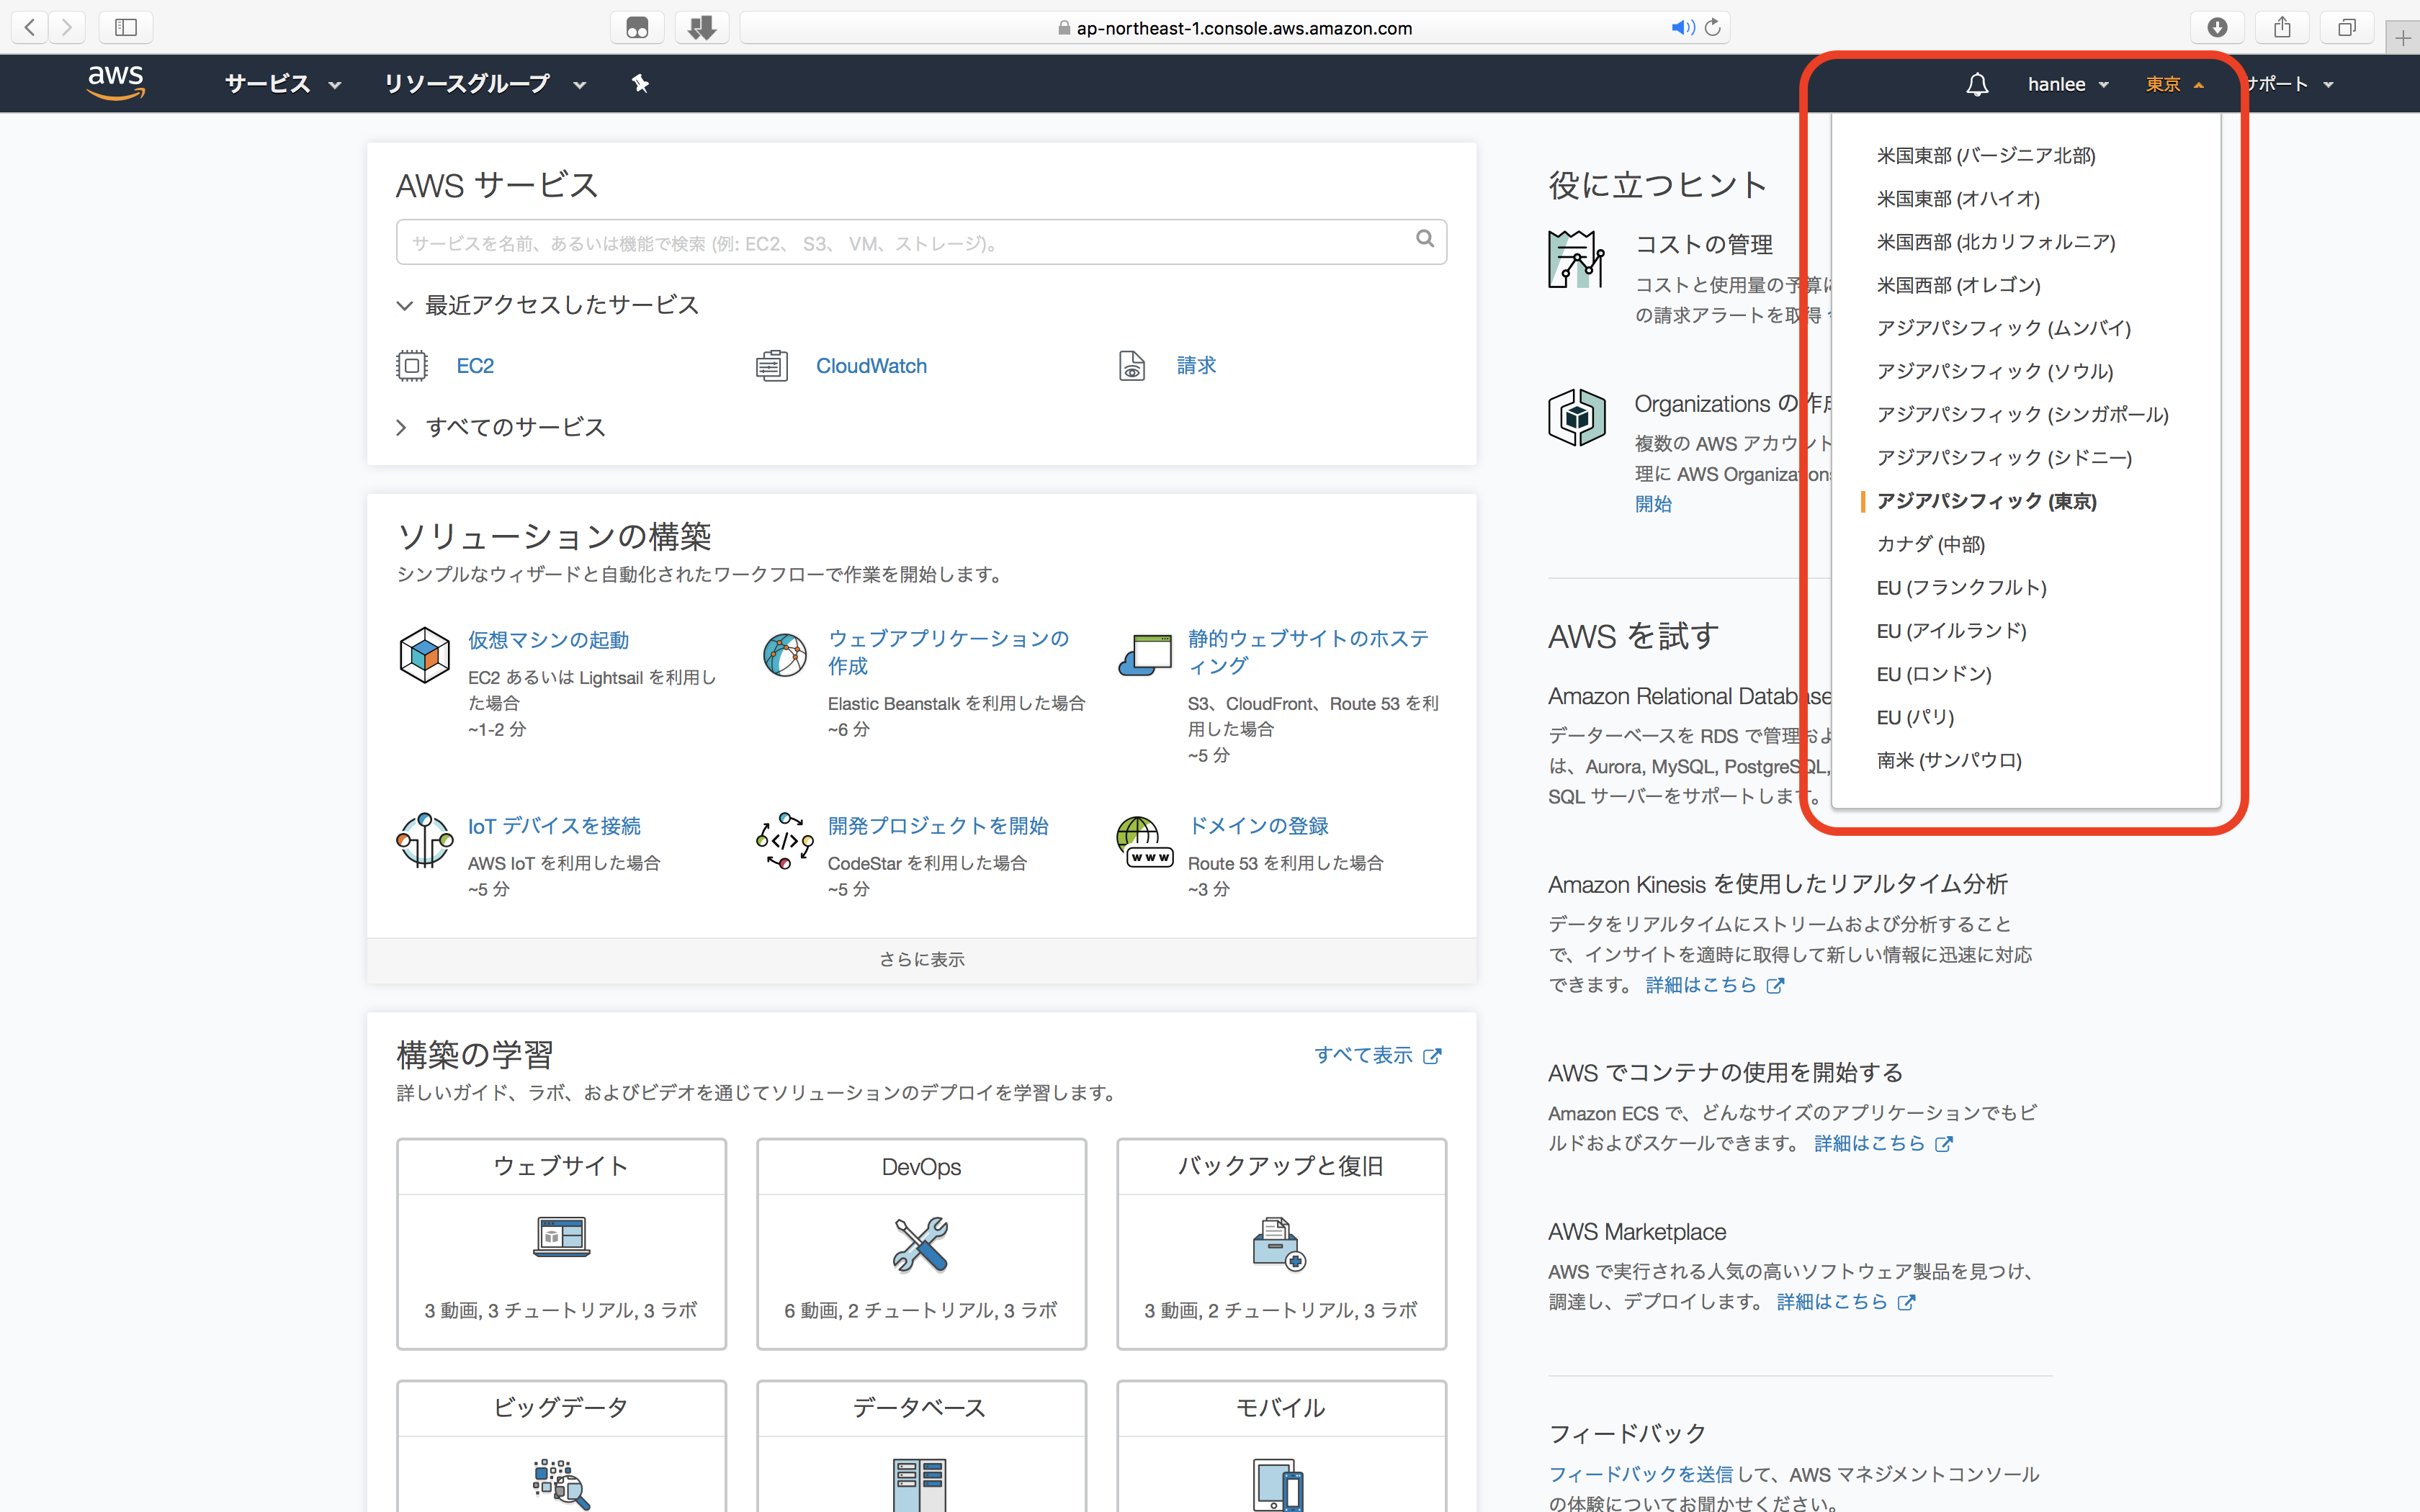Viewport: 2420px width, 1512px height.
Task: Click the CloudWatch service icon
Action: 772,366
